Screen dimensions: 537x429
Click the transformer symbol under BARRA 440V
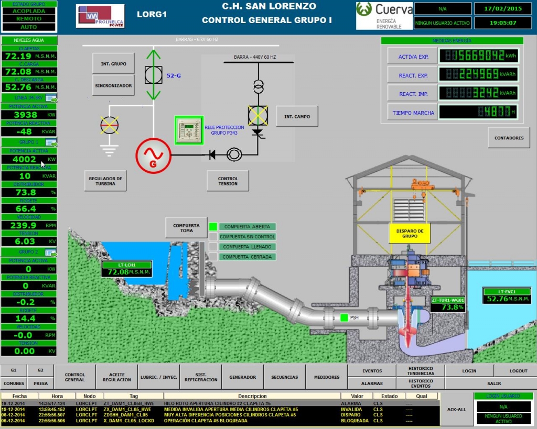(x=257, y=86)
